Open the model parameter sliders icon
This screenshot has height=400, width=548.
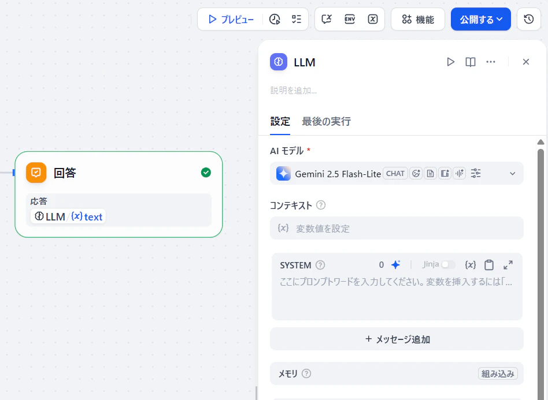[476, 174]
